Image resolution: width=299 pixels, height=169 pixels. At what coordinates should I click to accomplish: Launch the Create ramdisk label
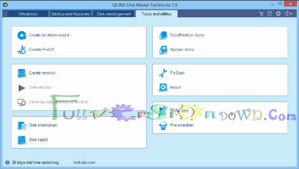pos(42,73)
